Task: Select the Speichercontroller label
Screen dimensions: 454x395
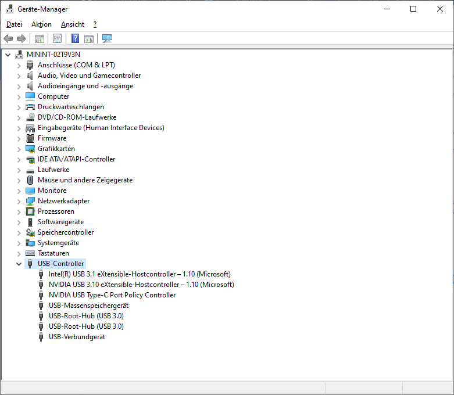Action: click(66, 232)
